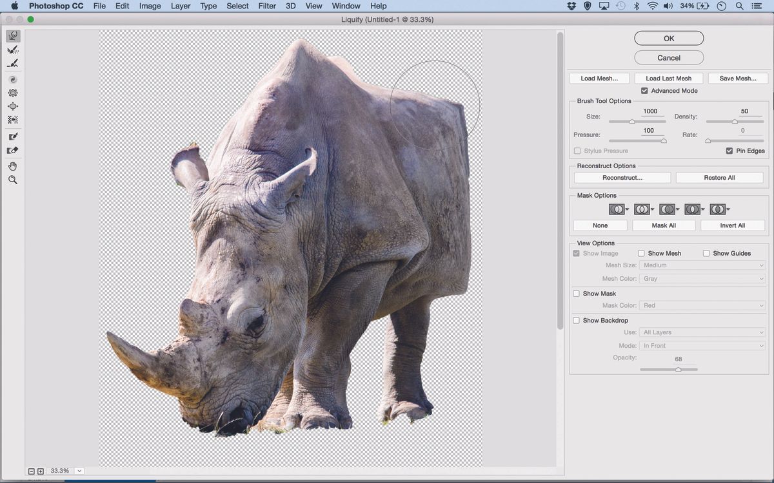Open the Mode dropdown set to In Front
Viewport: 774px width, 483px height.
coord(702,345)
